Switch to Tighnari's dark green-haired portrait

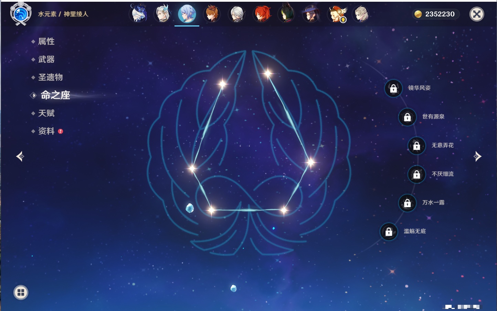[x=286, y=14]
